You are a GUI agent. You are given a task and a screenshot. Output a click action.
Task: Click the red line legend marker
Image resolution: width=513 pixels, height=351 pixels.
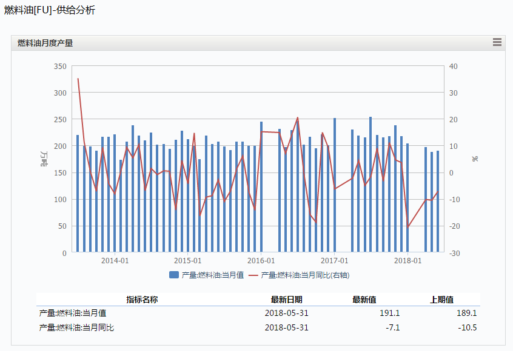tap(253, 275)
